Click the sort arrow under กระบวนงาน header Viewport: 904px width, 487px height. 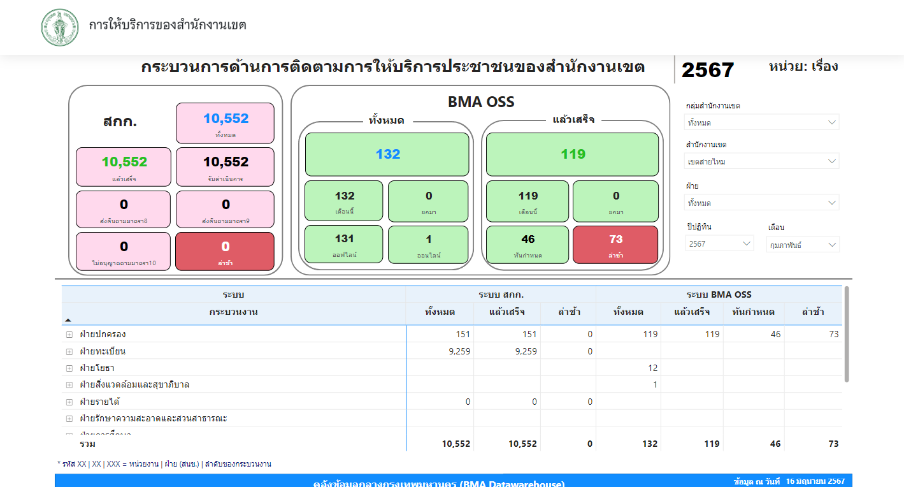click(x=68, y=320)
